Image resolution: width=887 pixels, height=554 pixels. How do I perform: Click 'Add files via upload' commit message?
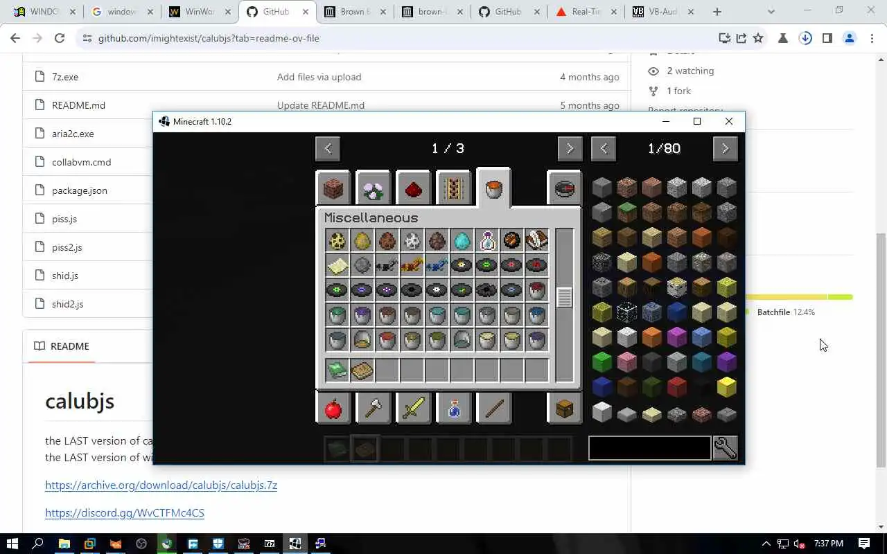319,77
